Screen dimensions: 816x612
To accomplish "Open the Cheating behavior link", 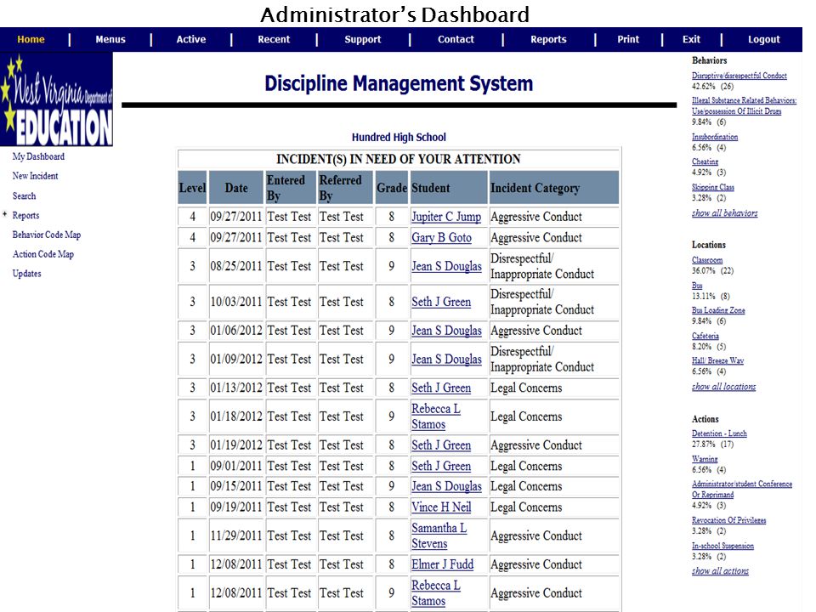I will tap(705, 161).
